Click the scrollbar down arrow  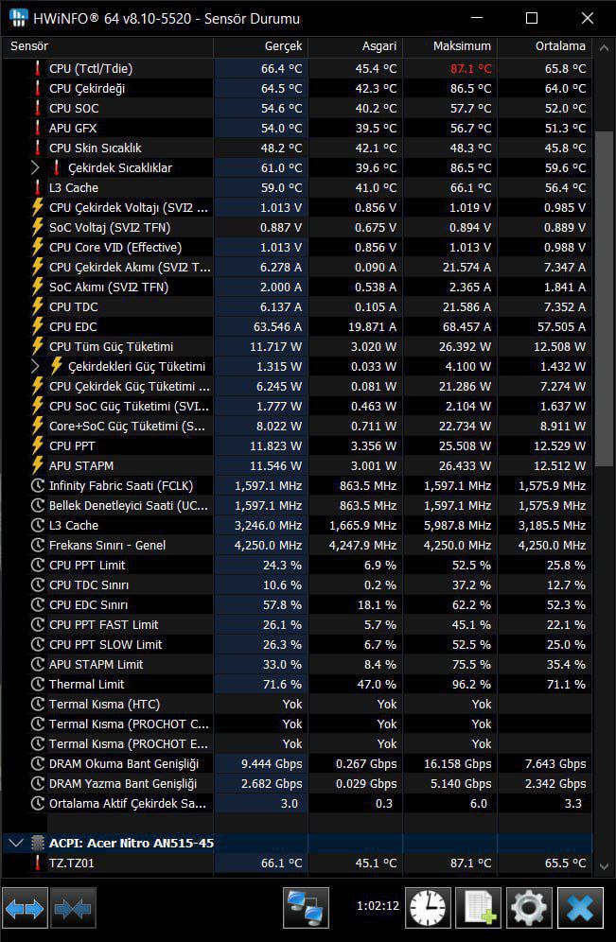coord(605,865)
